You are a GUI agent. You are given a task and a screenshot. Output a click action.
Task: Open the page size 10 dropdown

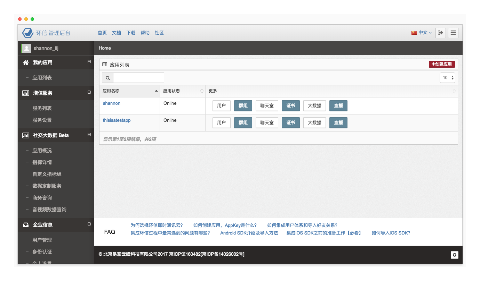point(447,78)
